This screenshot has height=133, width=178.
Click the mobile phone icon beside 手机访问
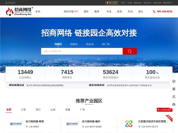(x=6, y=3)
